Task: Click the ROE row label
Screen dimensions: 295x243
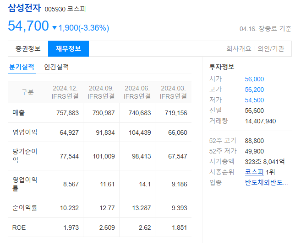Action: (x=19, y=227)
